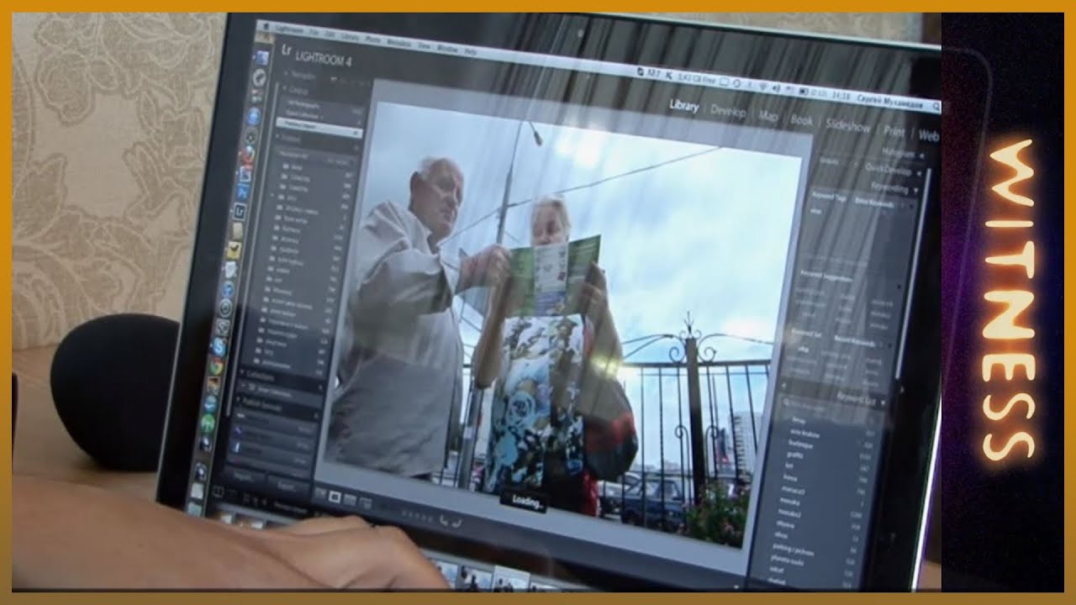1076x605 pixels.
Task: Switch to Loupe view in the toolbar
Action: pos(335,496)
